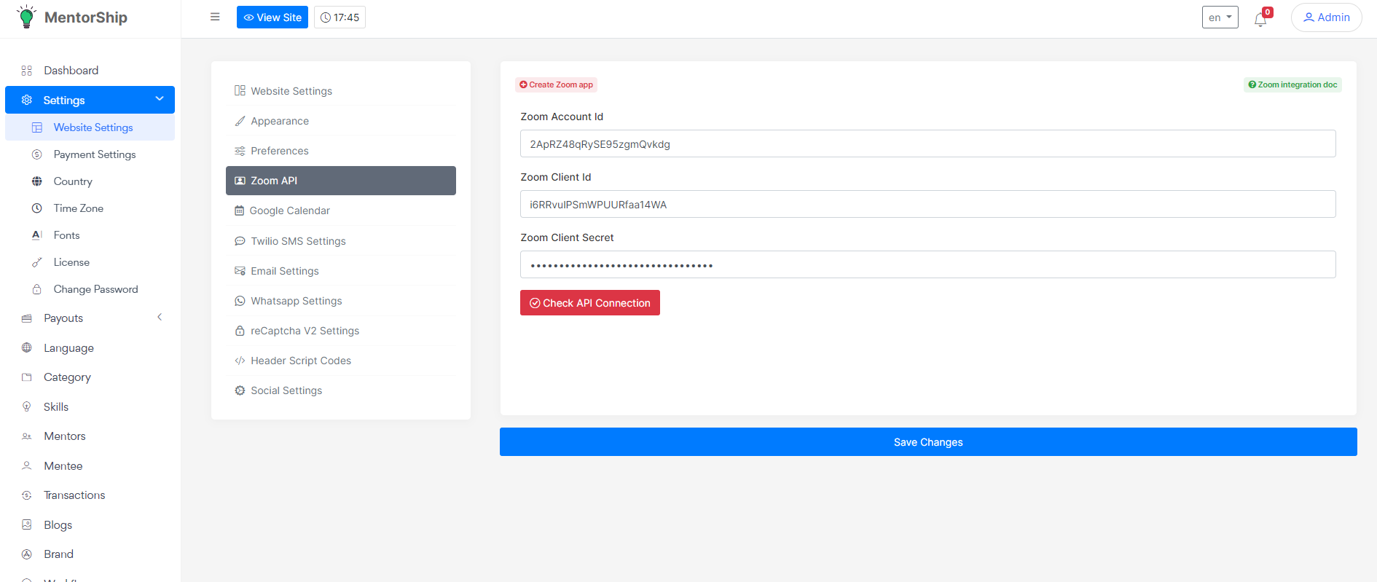Open the Admin account menu
Image resolution: width=1377 pixels, height=582 pixels.
[1326, 17]
